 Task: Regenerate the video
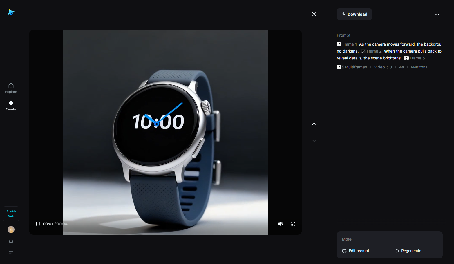tap(408, 251)
